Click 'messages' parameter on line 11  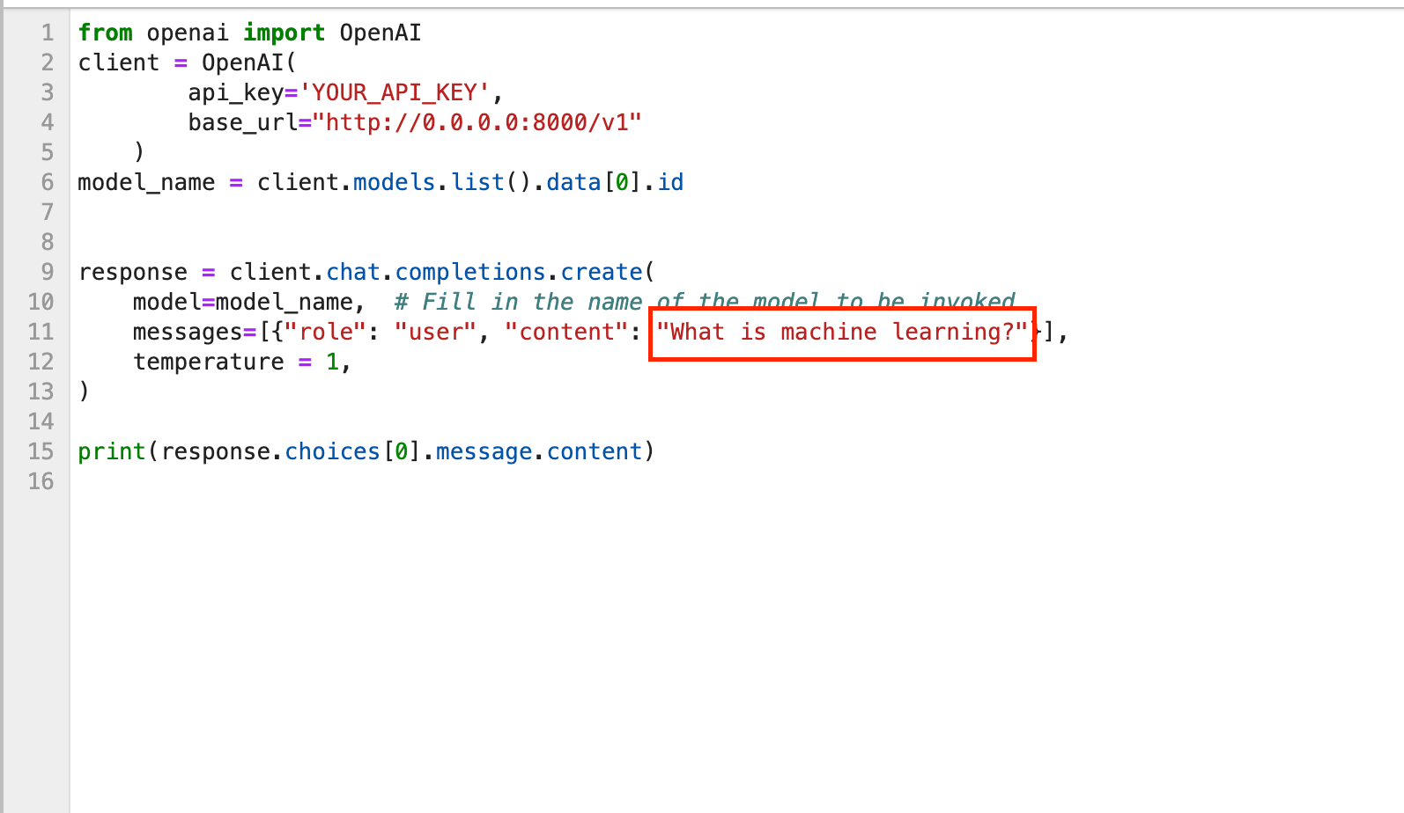[188, 333]
